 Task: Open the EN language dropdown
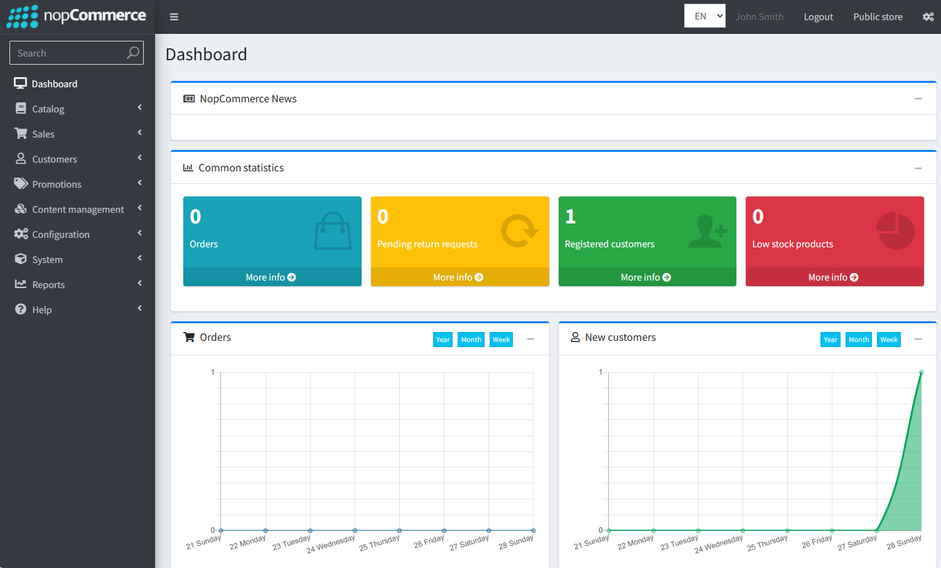pos(704,16)
